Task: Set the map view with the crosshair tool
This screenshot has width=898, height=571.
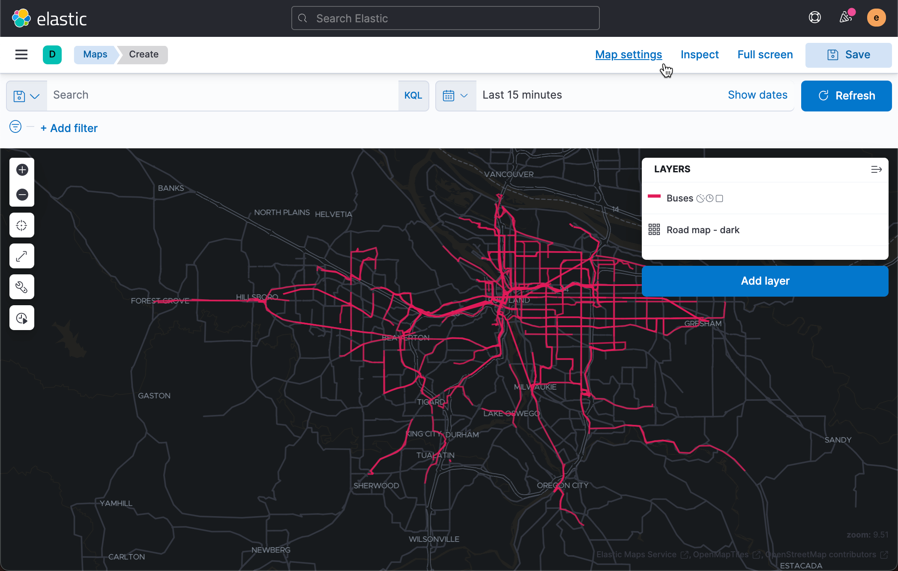Action: tap(22, 225)
